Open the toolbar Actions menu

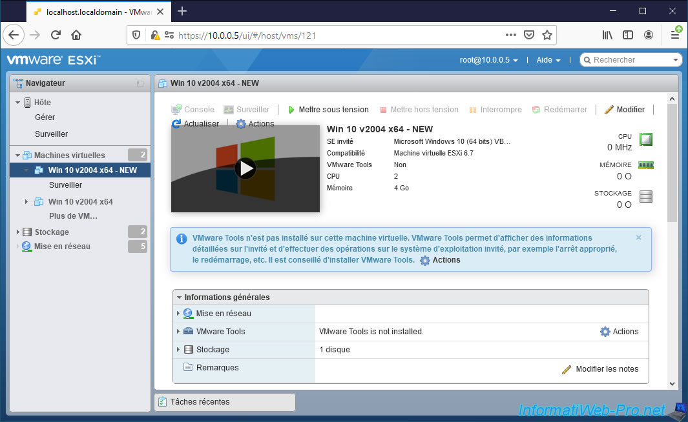pyautogui.click(x=255, y=124)
